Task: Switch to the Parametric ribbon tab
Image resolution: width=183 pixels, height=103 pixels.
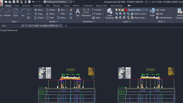Action: coord(38,6)
